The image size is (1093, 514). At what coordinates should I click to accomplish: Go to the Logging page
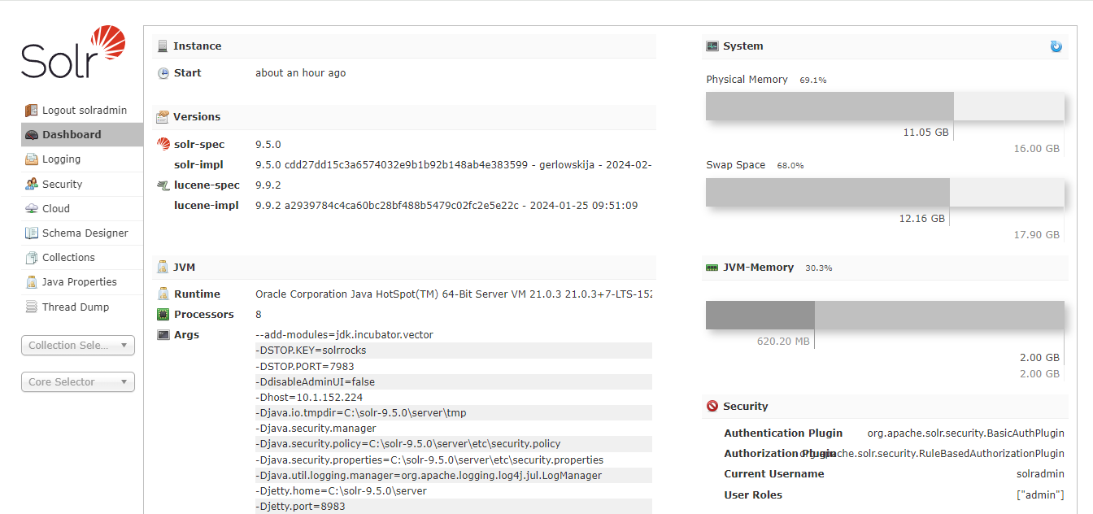(62, 159)
